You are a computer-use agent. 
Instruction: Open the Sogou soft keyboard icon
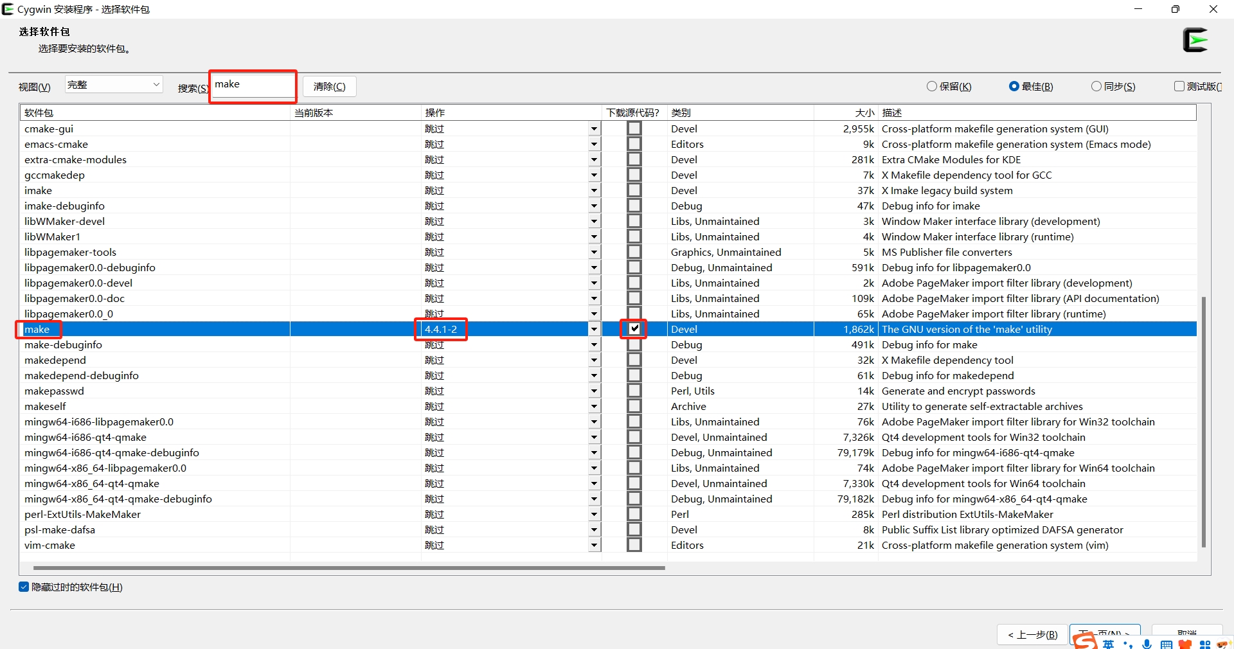pyautogui.click(x=1167, y=645)
